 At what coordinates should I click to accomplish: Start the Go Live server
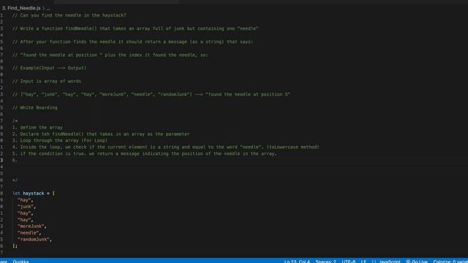[417, 262]
